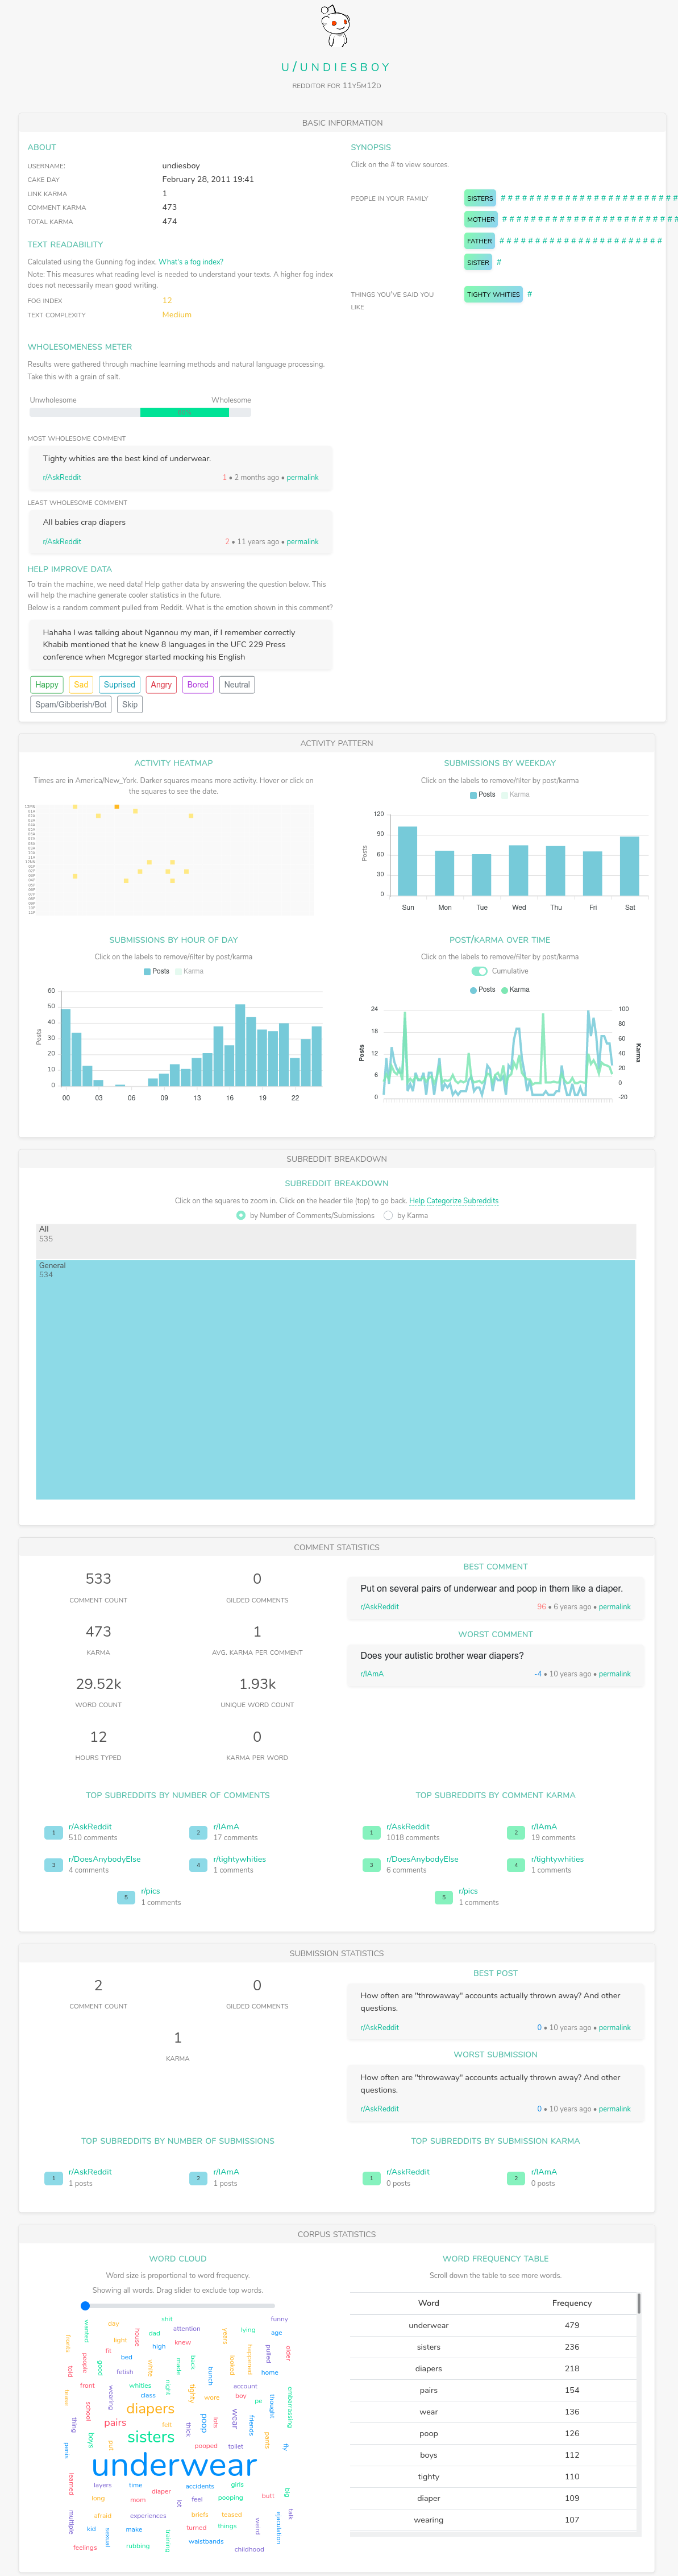Click rank 2 badge beside r/IAmA 0 posts
678x2576 pixels.
pos(516,2177)
